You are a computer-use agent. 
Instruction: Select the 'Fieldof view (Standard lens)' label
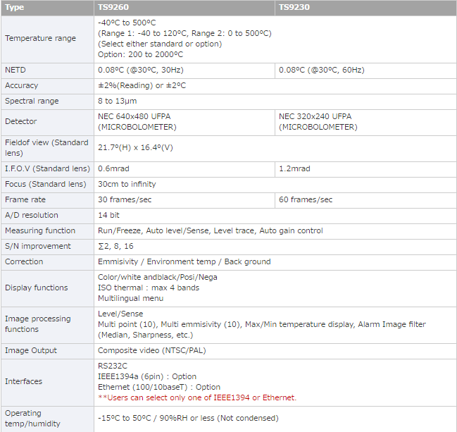pyautogui.click(x=46, y=148)
